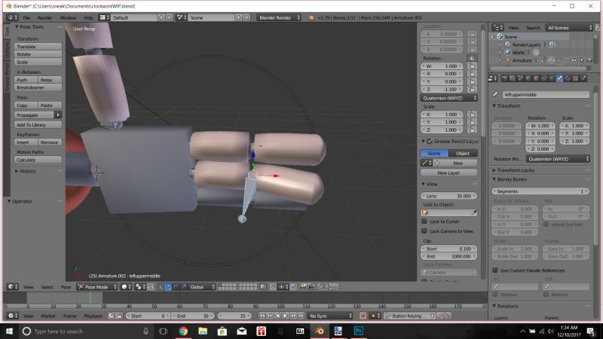Open the Playback menu in timeline
This screenshot has width=603, height=339.
[93, 316]
